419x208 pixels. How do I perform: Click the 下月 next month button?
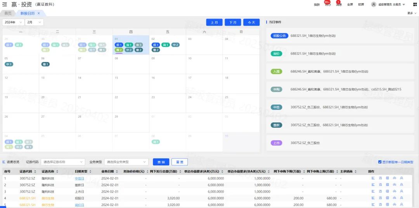tap(233, 22)
